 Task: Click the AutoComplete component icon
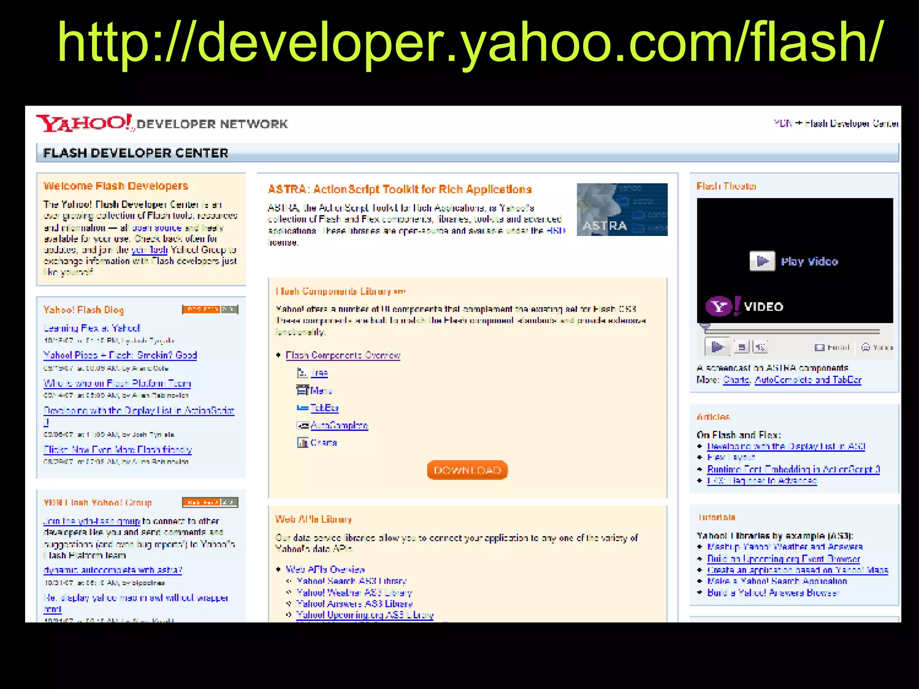[x=302, y=425]
